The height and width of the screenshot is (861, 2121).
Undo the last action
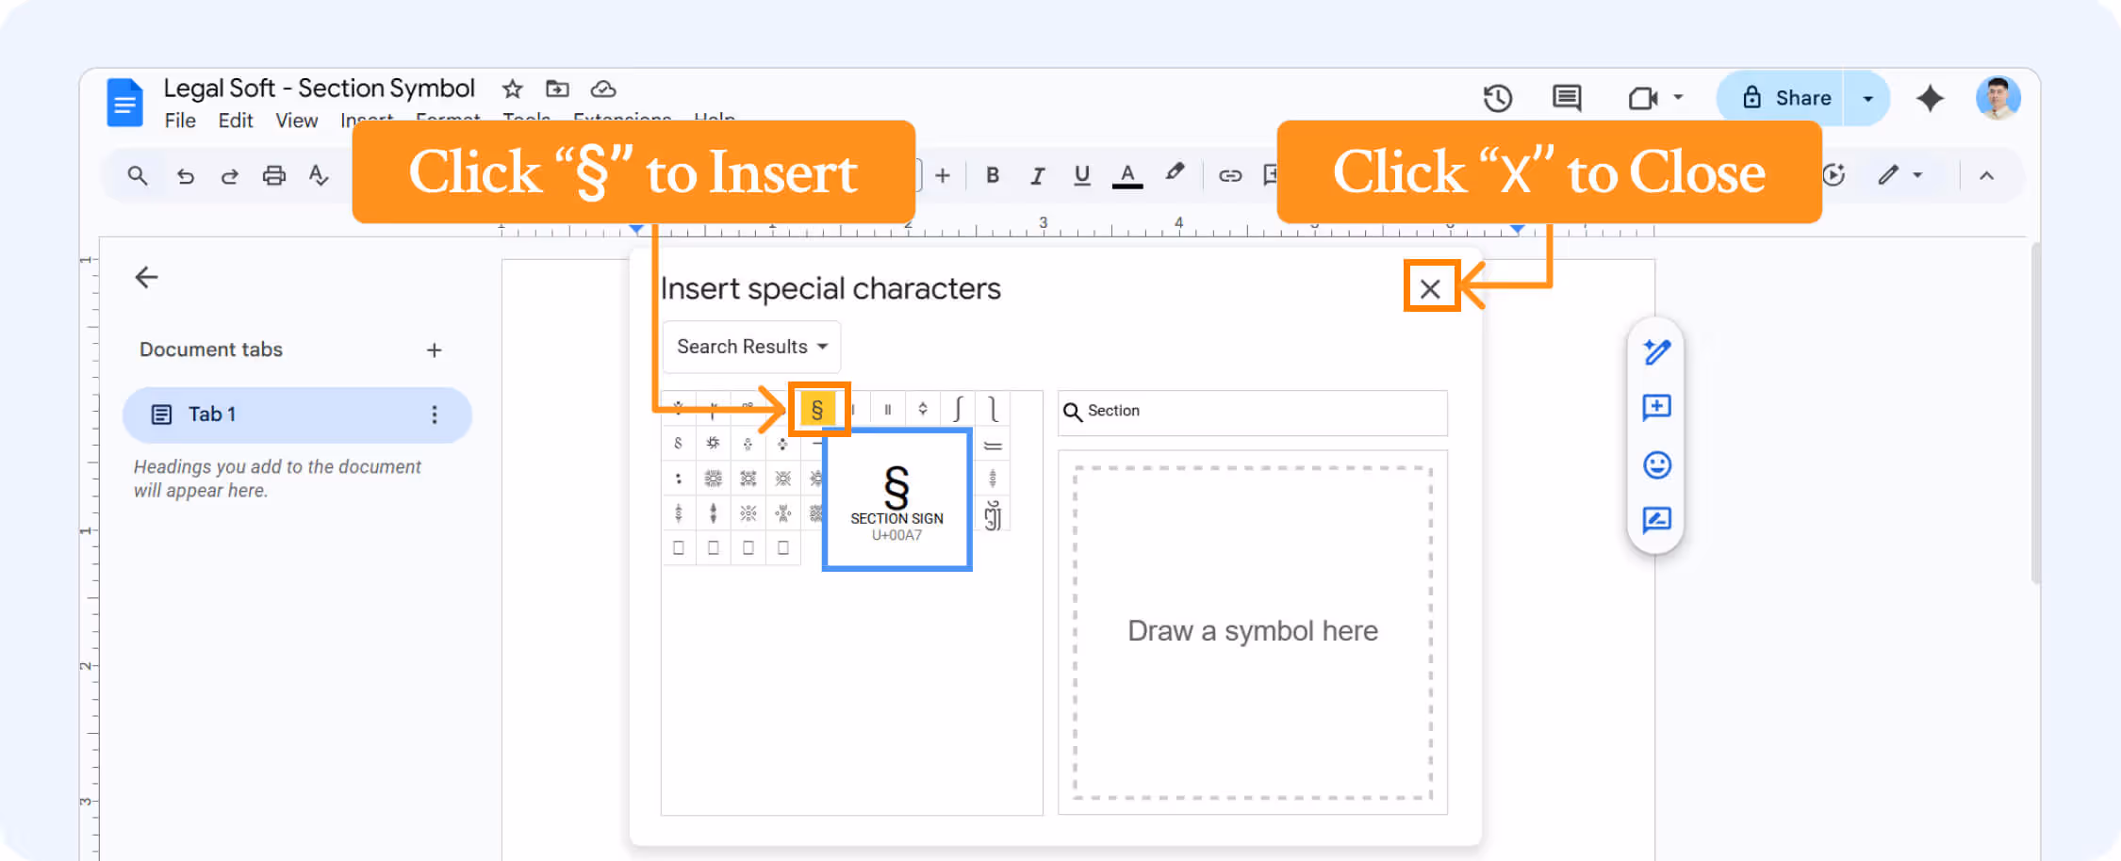click(186, 175)
